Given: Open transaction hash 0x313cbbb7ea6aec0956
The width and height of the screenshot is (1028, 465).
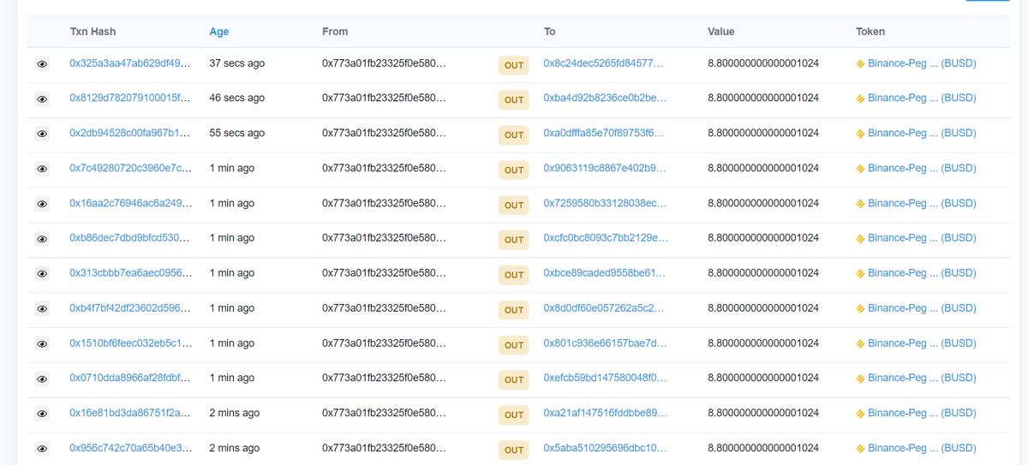Looking at the screenshot, I should (130, 273).
